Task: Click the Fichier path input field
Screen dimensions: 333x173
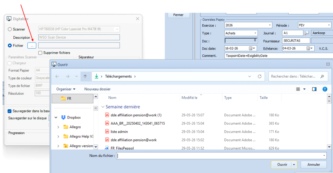Action: 79,45
